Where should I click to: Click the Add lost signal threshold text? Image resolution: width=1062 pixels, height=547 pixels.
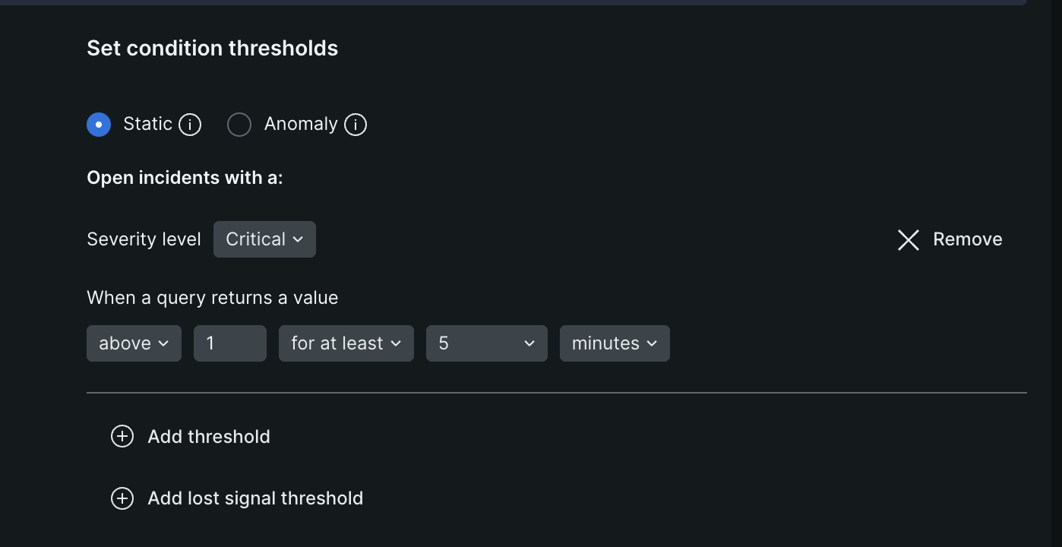255,498
